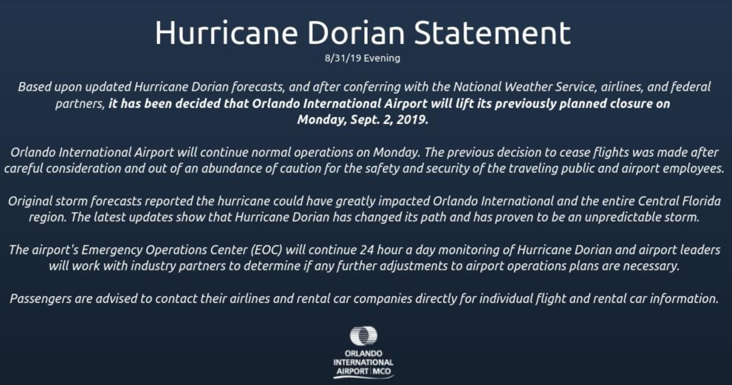Screen dimensions: 732x385
Task: Click the Orlando International Airport globe logo
Action: click(x=364, y=336)
